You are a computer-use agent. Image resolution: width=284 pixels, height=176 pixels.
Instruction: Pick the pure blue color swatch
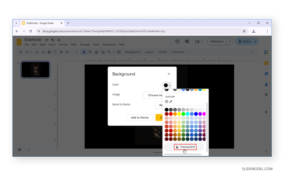(196, 114)
